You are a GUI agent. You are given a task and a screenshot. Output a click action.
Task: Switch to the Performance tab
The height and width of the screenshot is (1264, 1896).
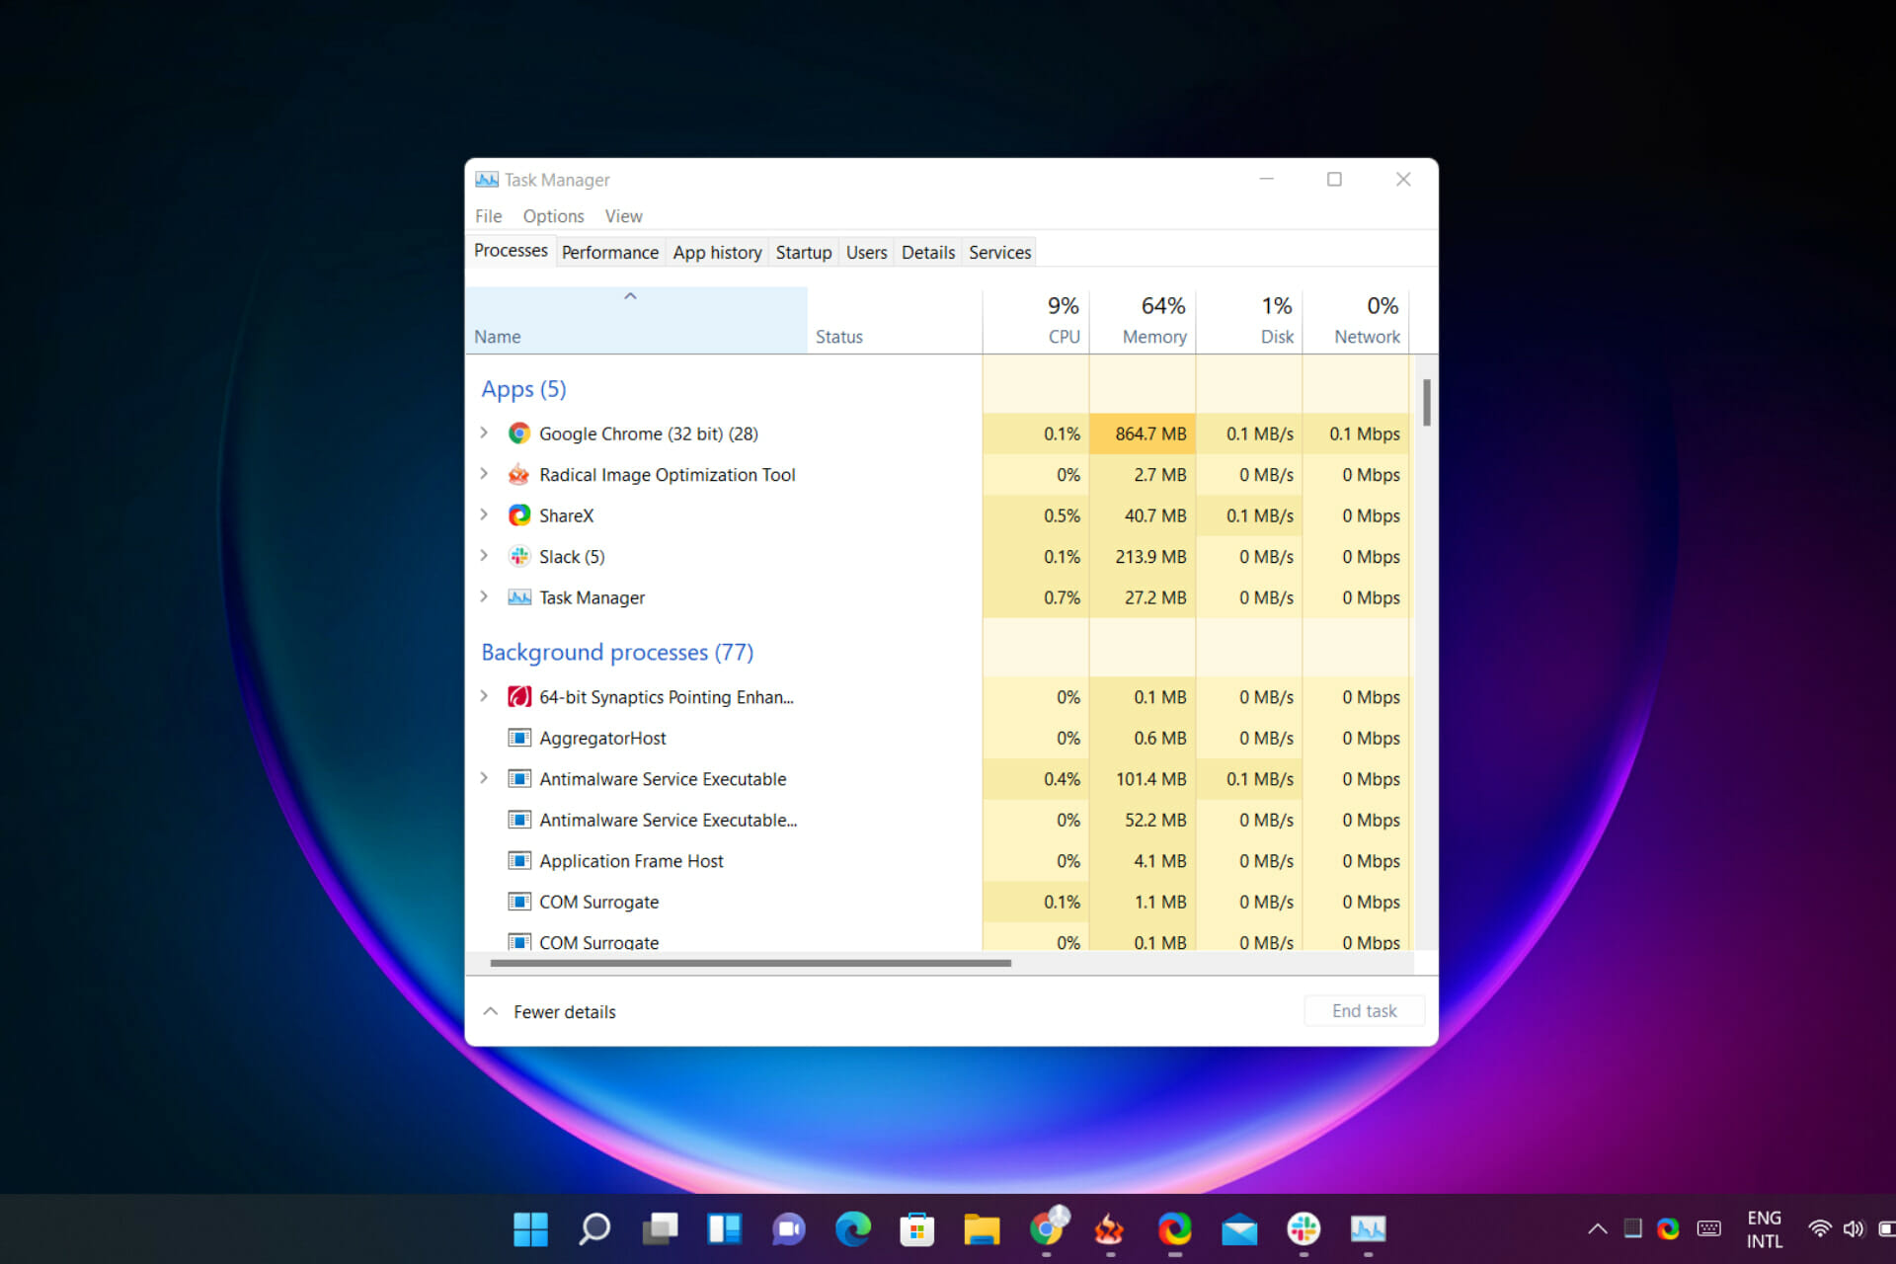609,253
